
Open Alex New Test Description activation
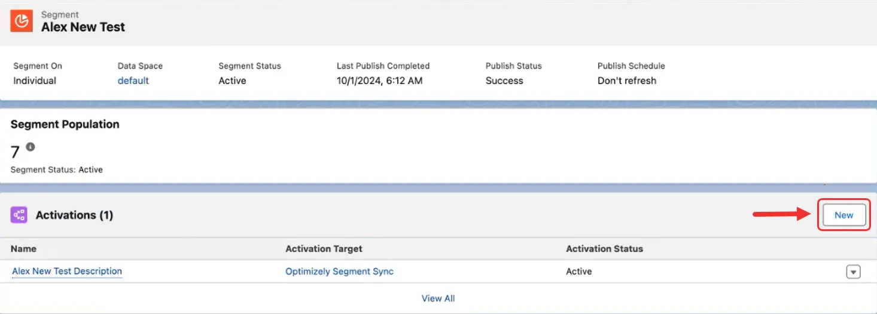click(x=67, y=271)
